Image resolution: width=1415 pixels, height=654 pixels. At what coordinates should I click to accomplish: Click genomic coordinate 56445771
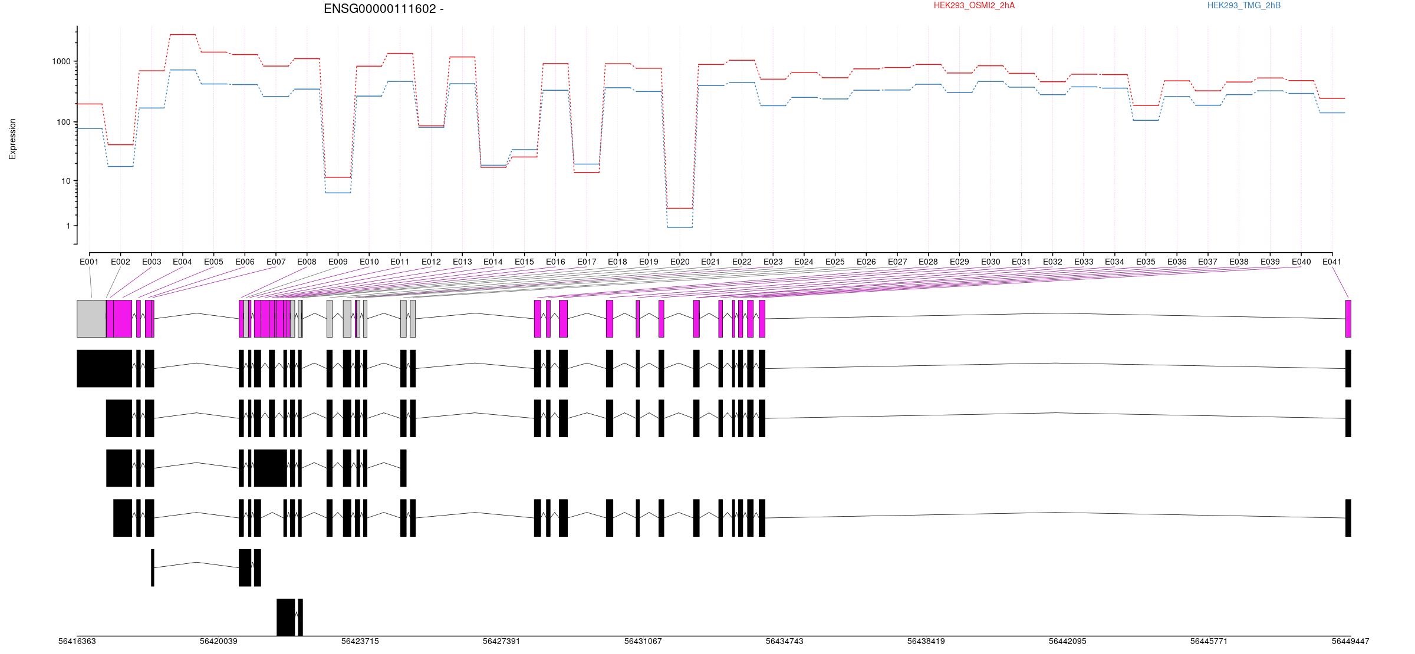click(x=1209, y=641)
